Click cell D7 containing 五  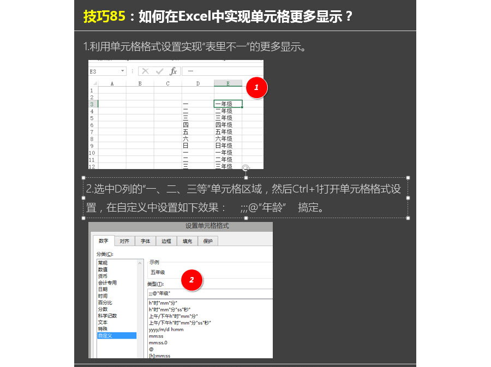[198, 132]
